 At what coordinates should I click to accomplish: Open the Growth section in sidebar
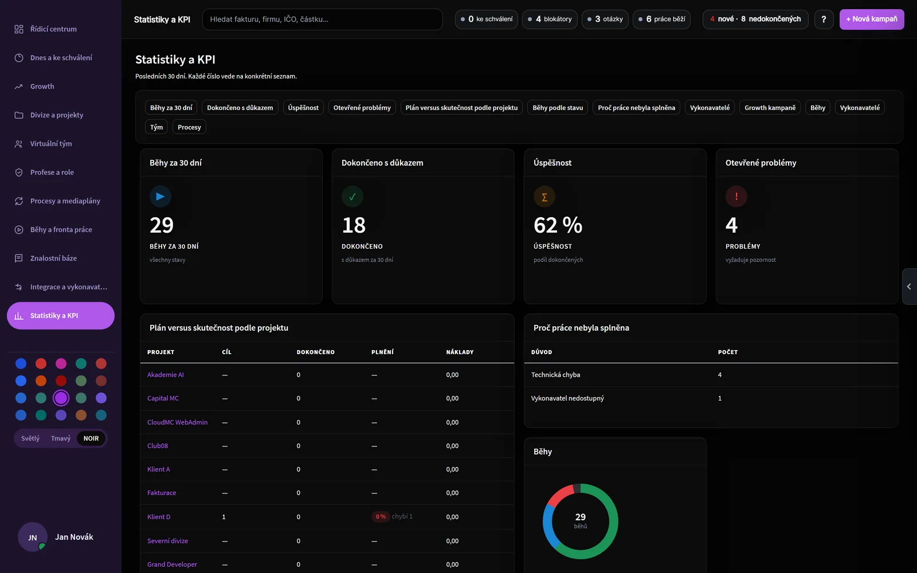tap(61, 87)
